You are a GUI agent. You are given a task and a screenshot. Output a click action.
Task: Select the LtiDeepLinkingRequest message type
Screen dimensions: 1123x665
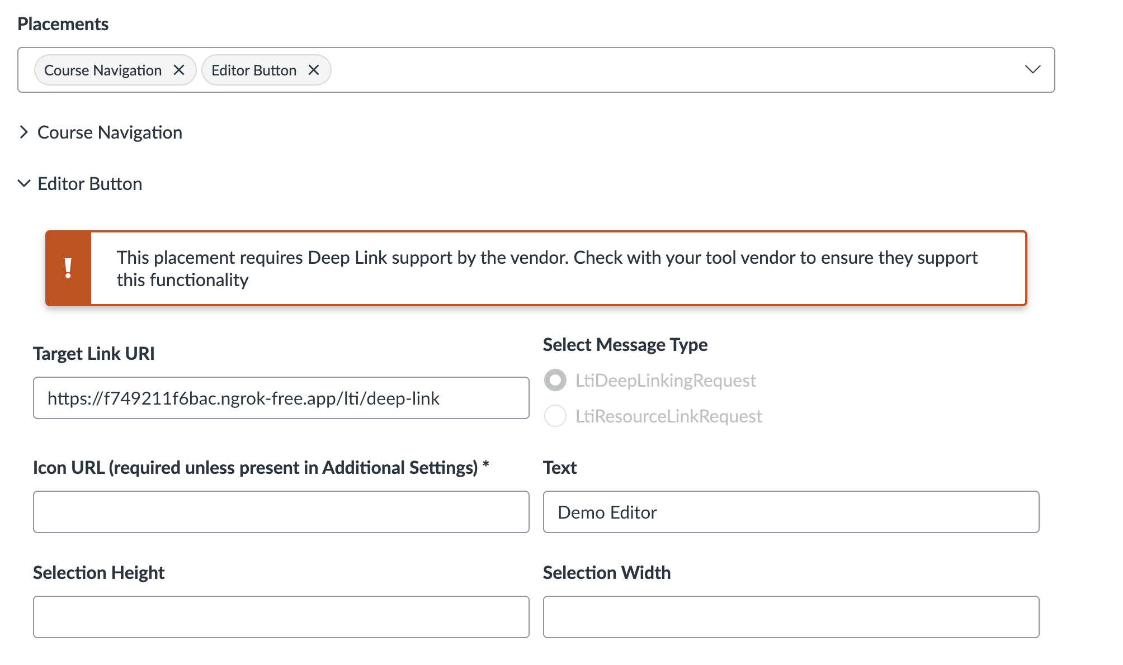(555, 381)
